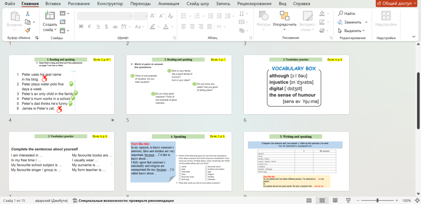The width and height of the screenshot is (421, 204).
Task: Click the Clear formatting icon
Action: coord(170,16)
